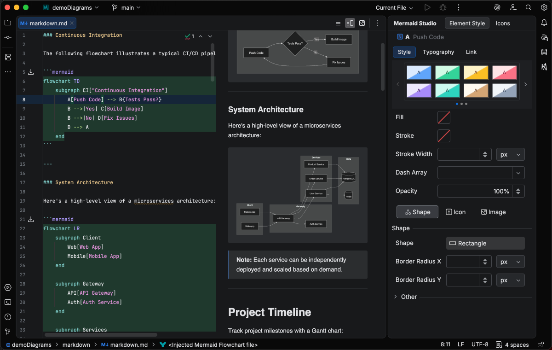This screenshot has height=350, width=552.
Task: Select the Link sub-tab
Action: [x=471, y=52]
